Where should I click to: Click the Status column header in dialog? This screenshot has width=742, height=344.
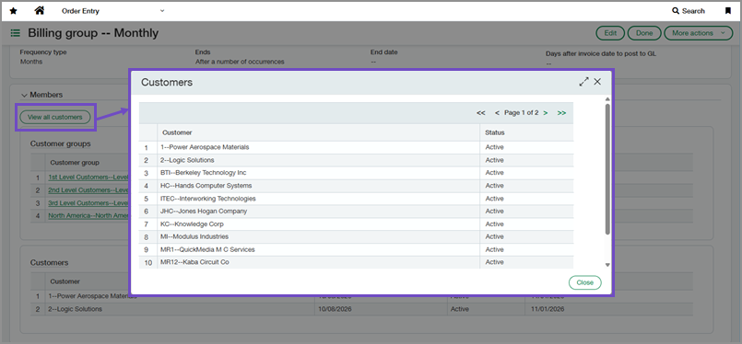tap(526, 132)
